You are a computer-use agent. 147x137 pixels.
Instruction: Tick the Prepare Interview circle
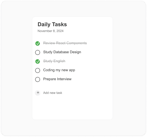point(38,79)
